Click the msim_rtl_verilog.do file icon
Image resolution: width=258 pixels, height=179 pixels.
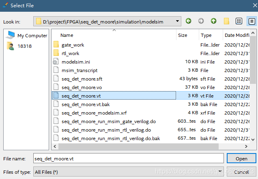tap(56, 130)
